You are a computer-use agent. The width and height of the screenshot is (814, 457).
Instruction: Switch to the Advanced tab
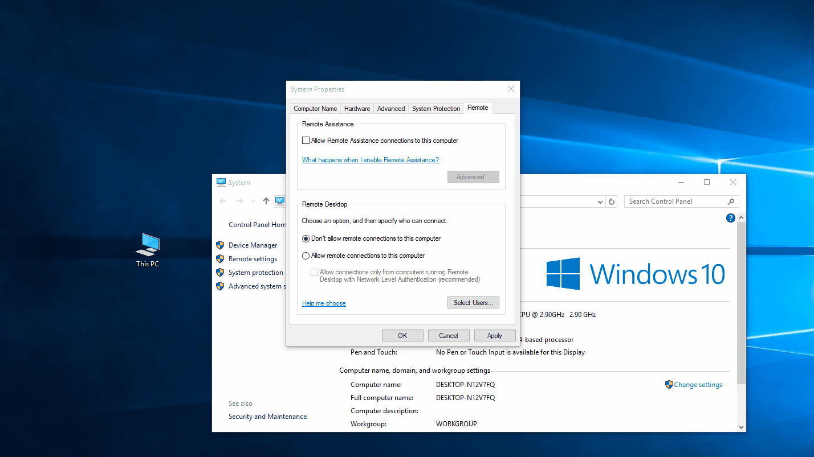point(391,109)
